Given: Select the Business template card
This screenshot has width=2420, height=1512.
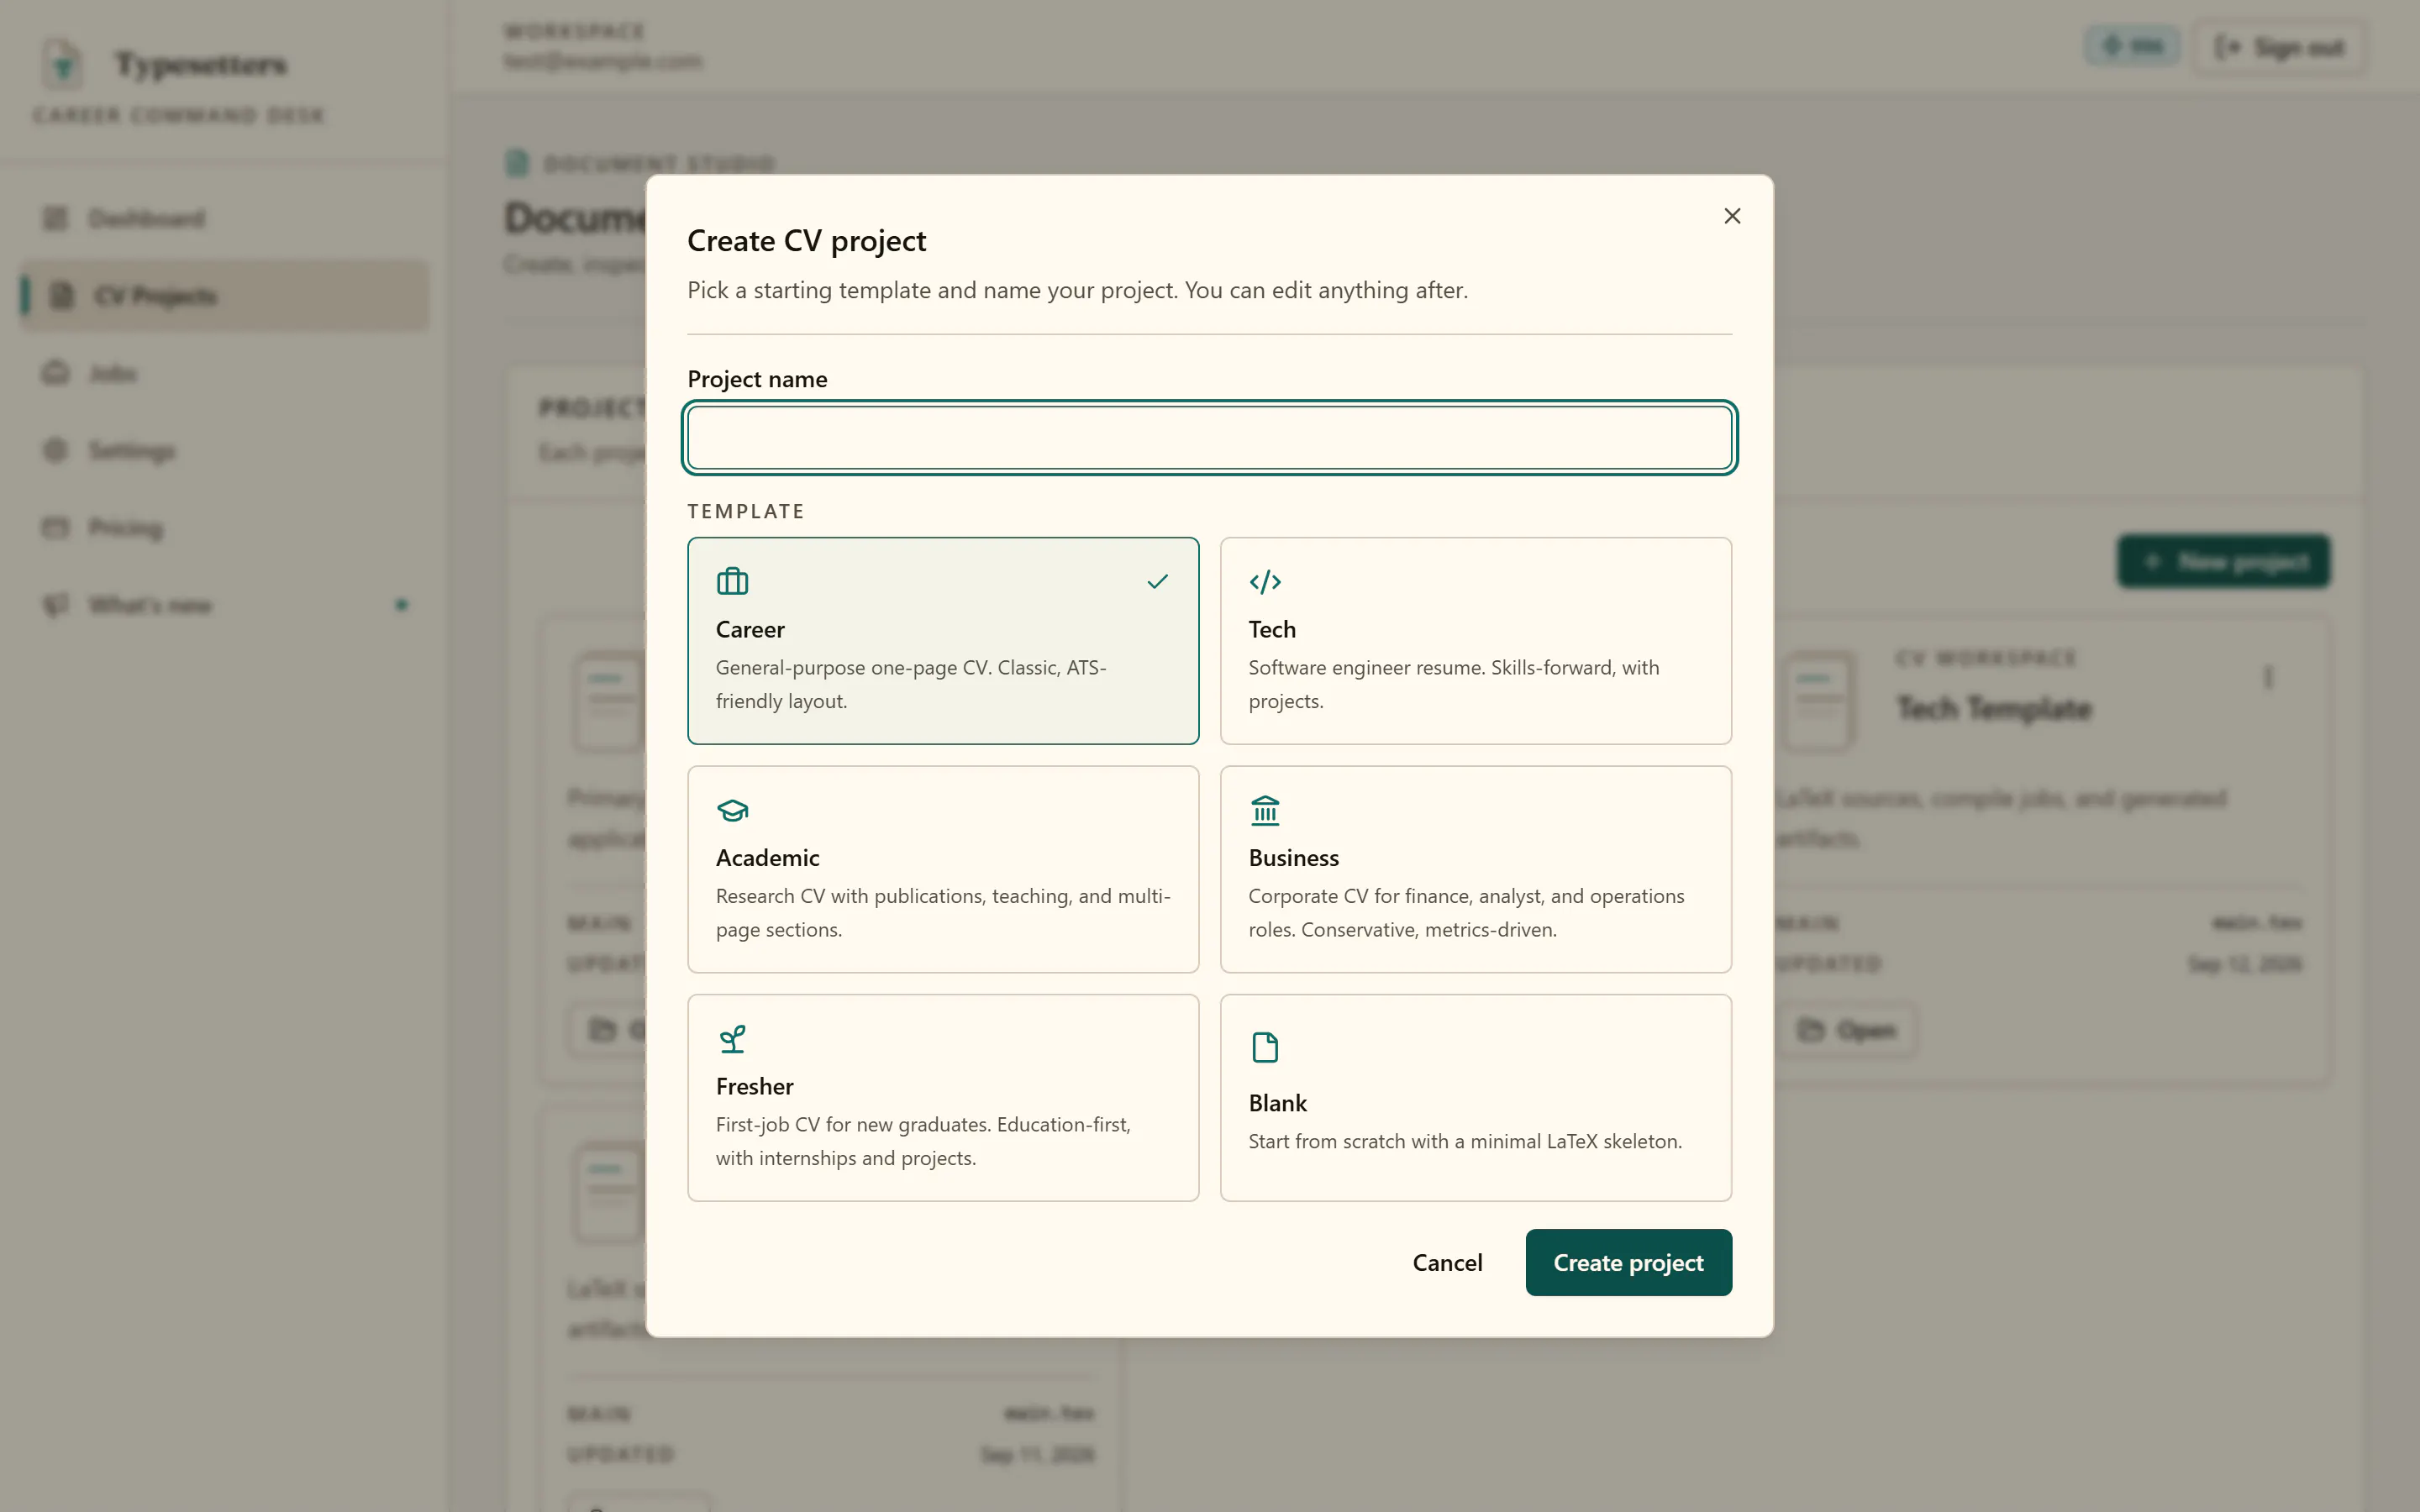Looking at the screenshot, I should click(1475, 869).
